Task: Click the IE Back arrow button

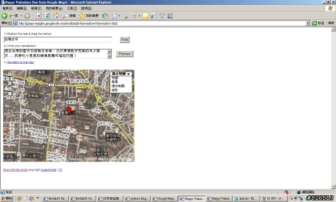Action: point(5,16)
